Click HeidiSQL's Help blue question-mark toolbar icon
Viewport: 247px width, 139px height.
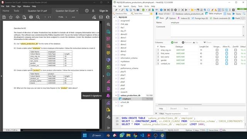pyautogui.click(x=161, y=10)
